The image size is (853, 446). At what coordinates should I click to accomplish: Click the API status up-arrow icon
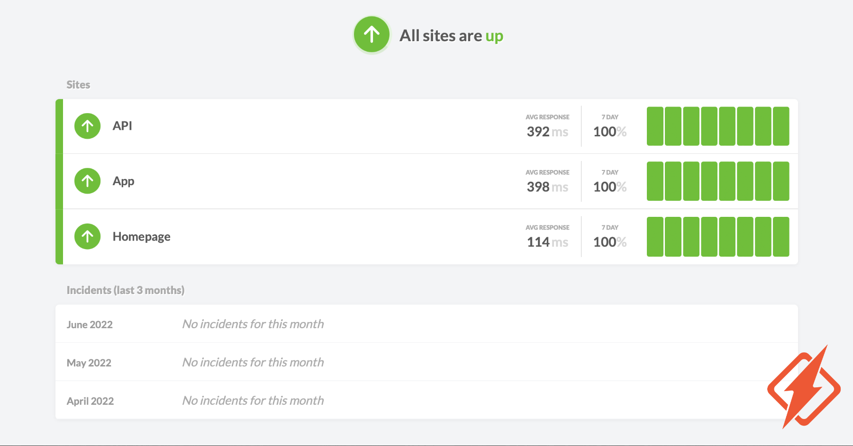click(88, 126)
